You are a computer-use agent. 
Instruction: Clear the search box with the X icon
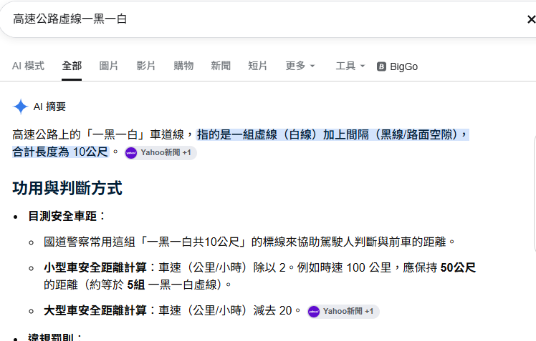click(x=531, y=19)
